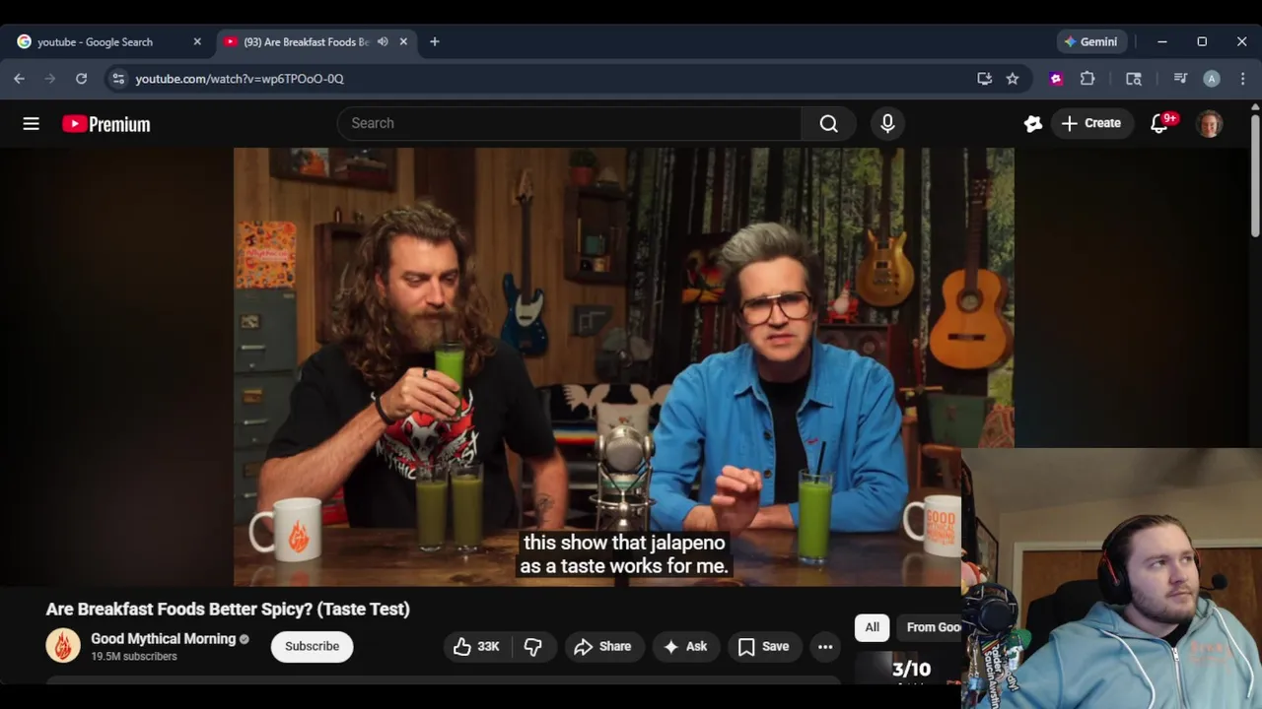The height and width of the screenshot is (709, 1262).
Task: Like the video with thumbs up
Action: point(476,646)
